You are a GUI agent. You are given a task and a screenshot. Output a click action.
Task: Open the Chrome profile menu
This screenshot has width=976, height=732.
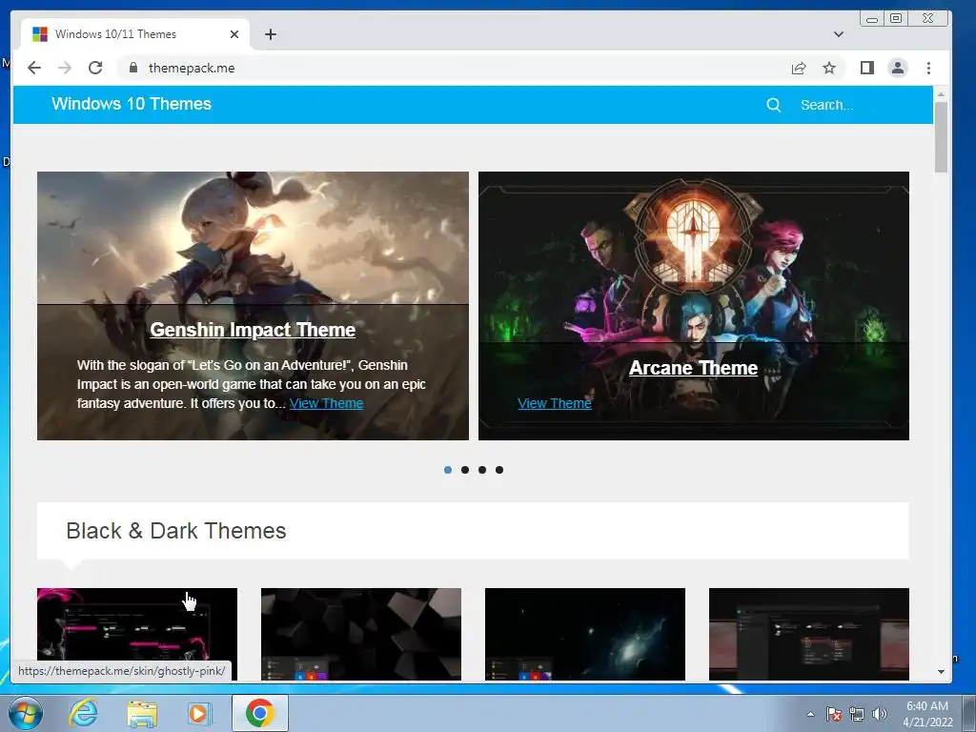tap(898, 68)
